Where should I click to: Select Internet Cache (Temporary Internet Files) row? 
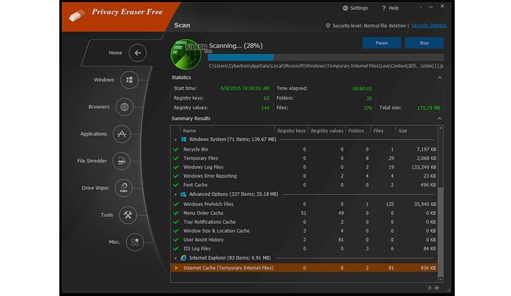tap(304, 268)
